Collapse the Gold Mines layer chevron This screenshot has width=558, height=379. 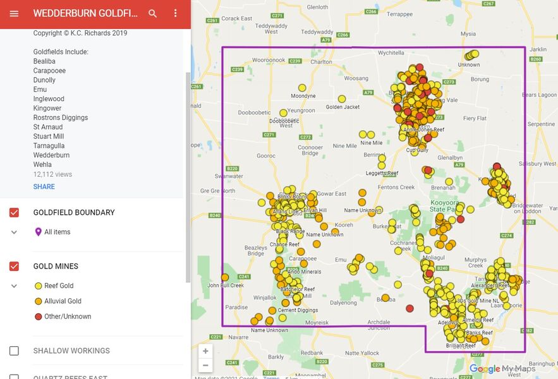pos(14,286)
